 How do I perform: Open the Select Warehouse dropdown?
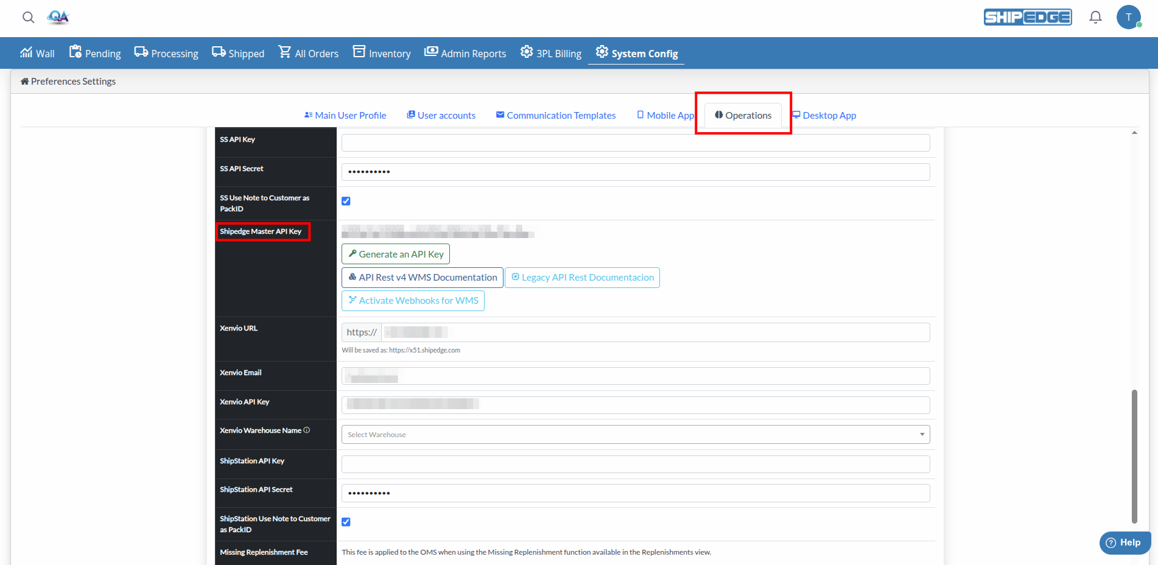tap(635, 434)
